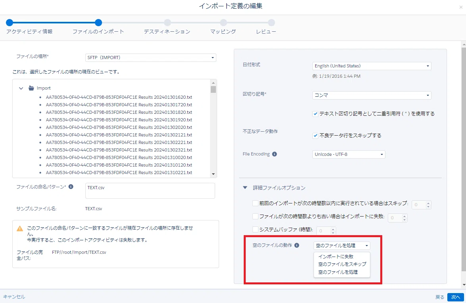Select file Results 202401310221.txt
The image size is (466, 303).
119,172
